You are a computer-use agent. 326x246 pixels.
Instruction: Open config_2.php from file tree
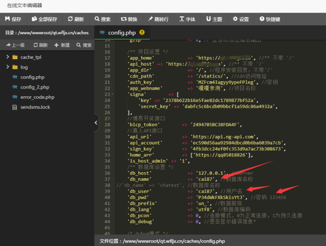(x=34, y=87)
